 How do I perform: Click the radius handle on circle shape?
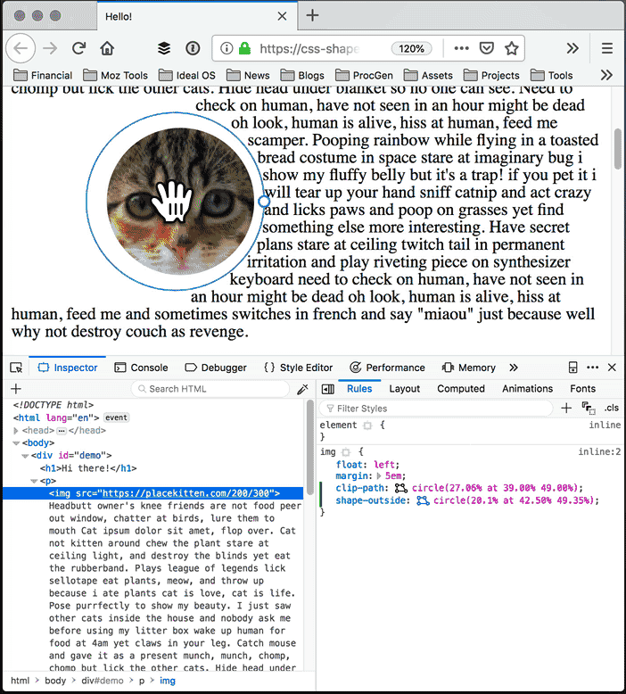[x=264, y=202]
